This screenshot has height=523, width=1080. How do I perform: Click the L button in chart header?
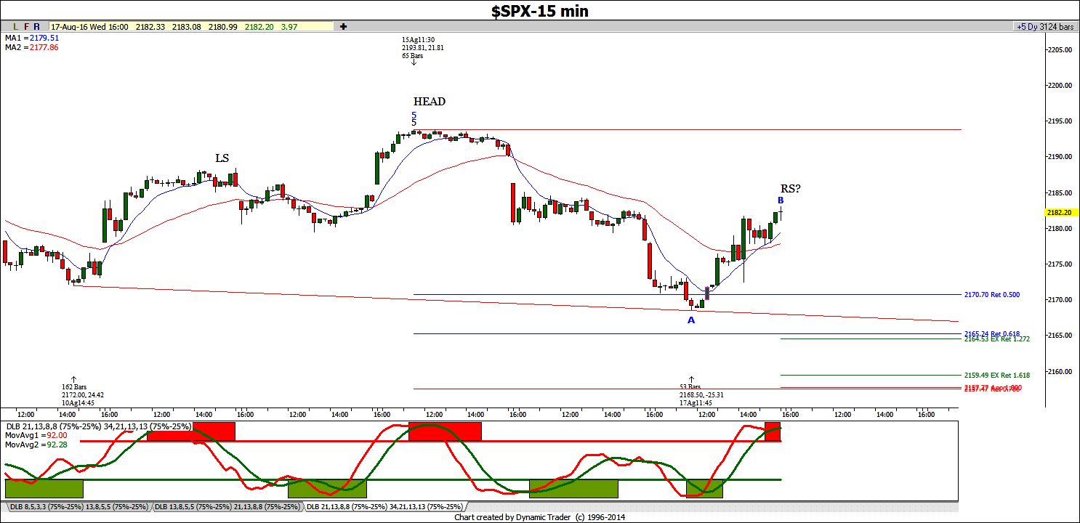(x=15, y=27)
